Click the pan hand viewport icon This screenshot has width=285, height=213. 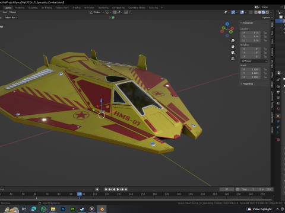point(233,47)
